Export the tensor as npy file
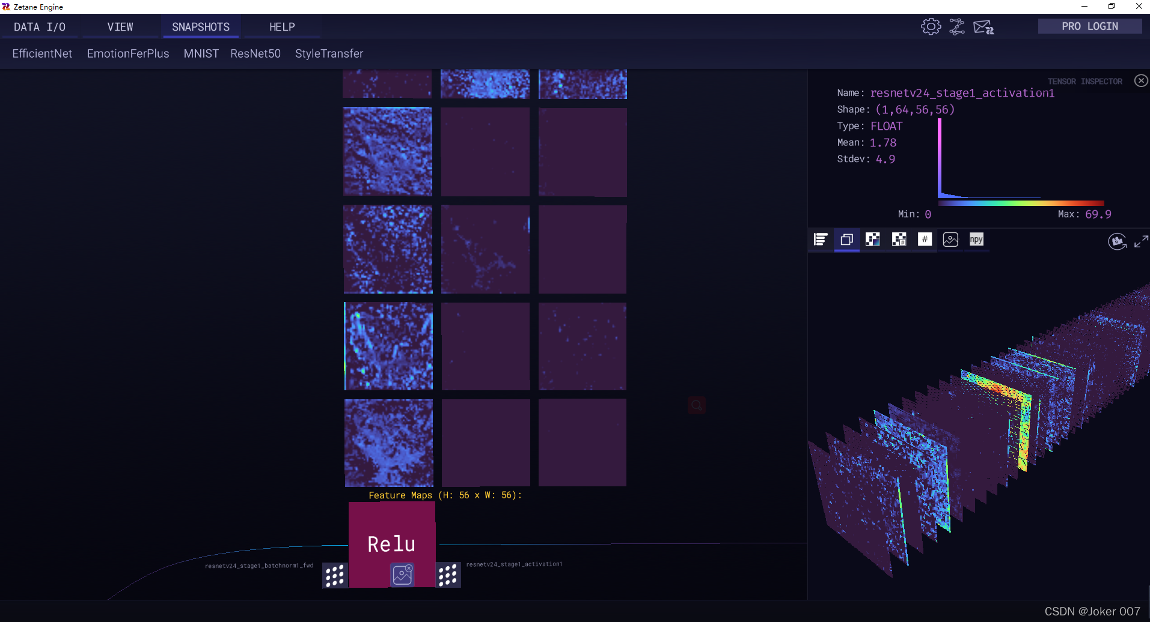The height and width of the screenshot is (622, 1150). pyautogui.click(x=976, y=239)
